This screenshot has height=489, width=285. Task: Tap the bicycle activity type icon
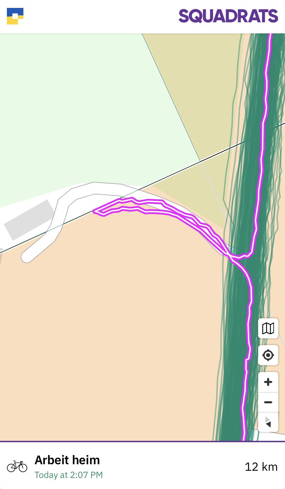click(x=17, y=466)
